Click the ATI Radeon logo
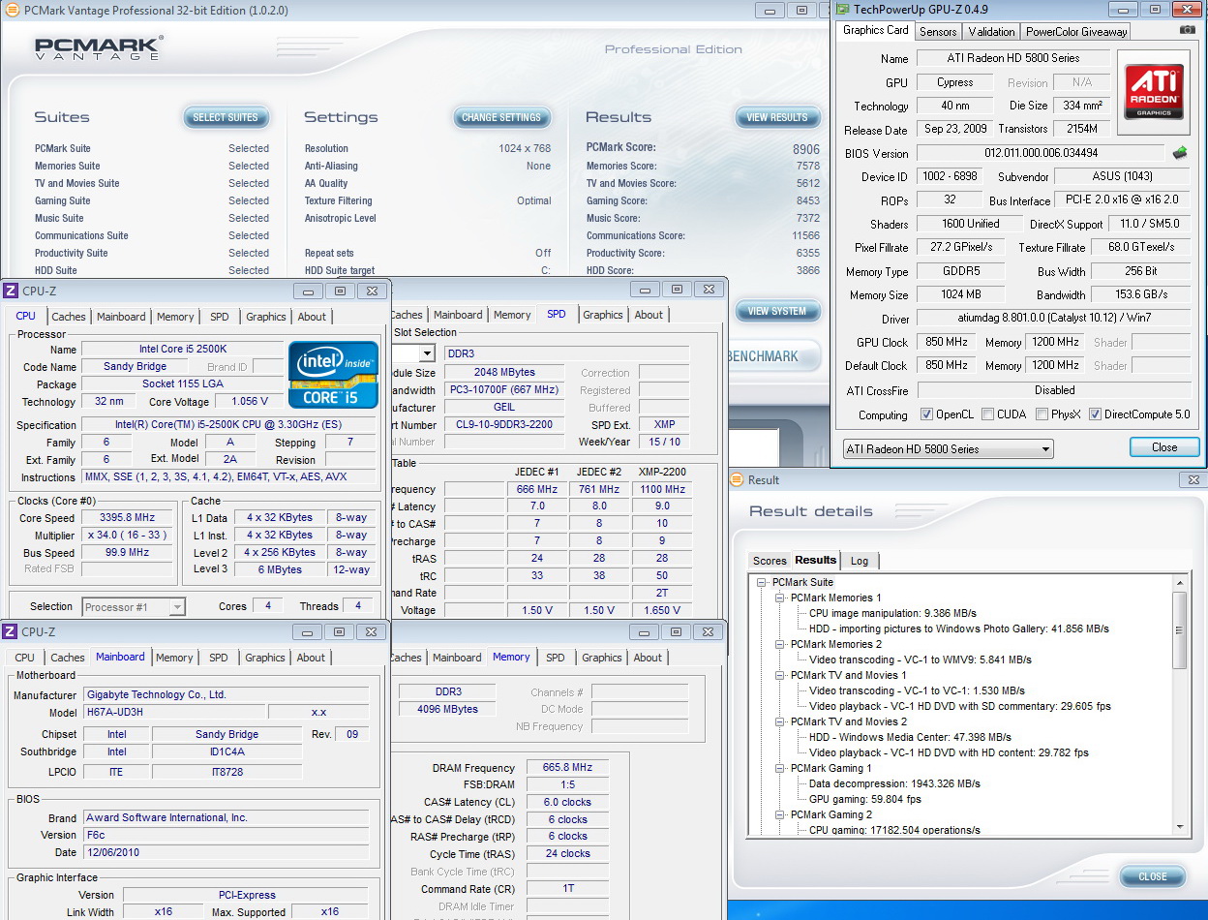The width and height of the screenshot is (1208, 920). (1153, 92)
